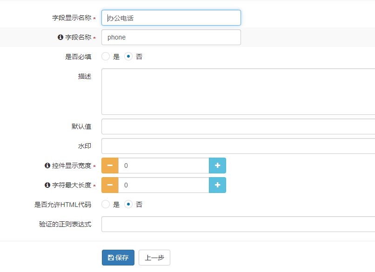Focus the 字段显示名称 input field
Image resolution: width=375 pixels, height=272 pixels.
click(x=171, y=18)
